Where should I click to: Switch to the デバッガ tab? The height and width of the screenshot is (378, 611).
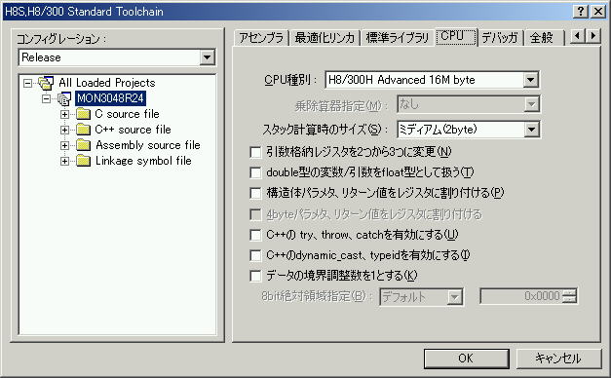(x=500, y=38)
